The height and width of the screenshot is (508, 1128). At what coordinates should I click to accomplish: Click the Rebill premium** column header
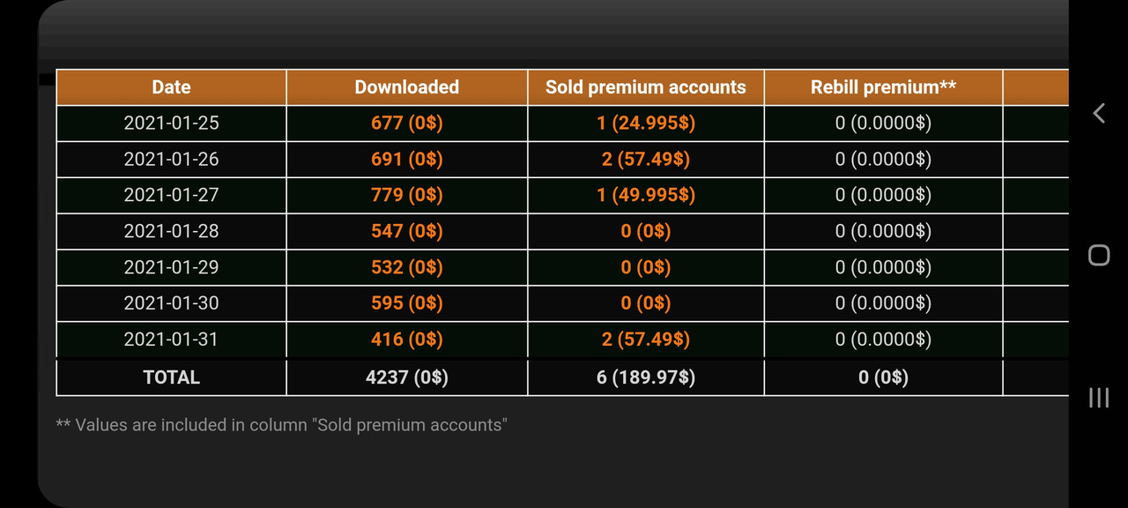pyautogui.click(x=883, y=87)
